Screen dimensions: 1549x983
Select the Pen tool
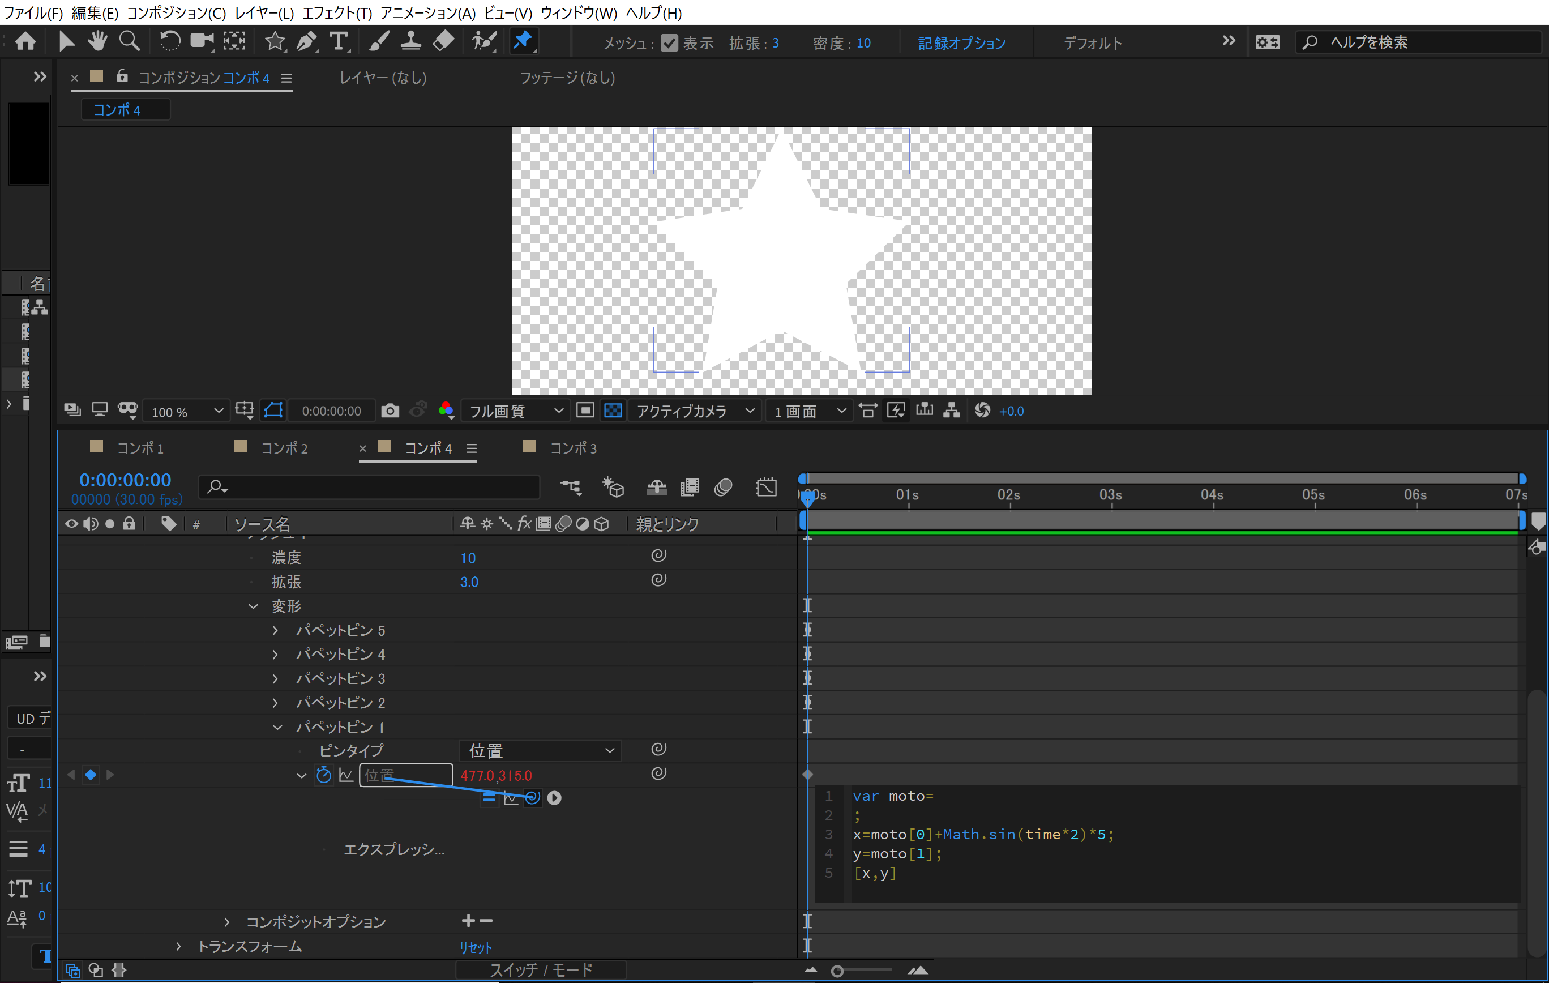tap(307, 42)
